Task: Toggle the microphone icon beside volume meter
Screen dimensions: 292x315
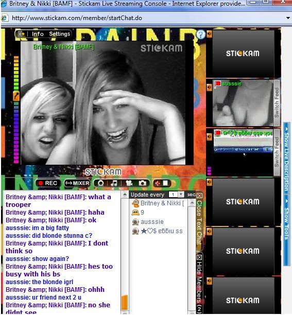Action: click(16, 96)
